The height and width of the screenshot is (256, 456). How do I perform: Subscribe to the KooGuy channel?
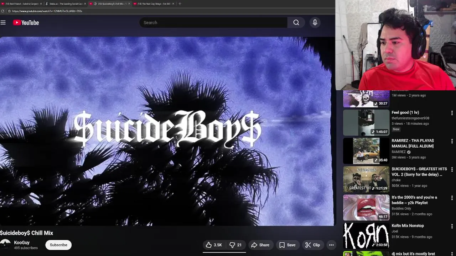click(58, 245)
